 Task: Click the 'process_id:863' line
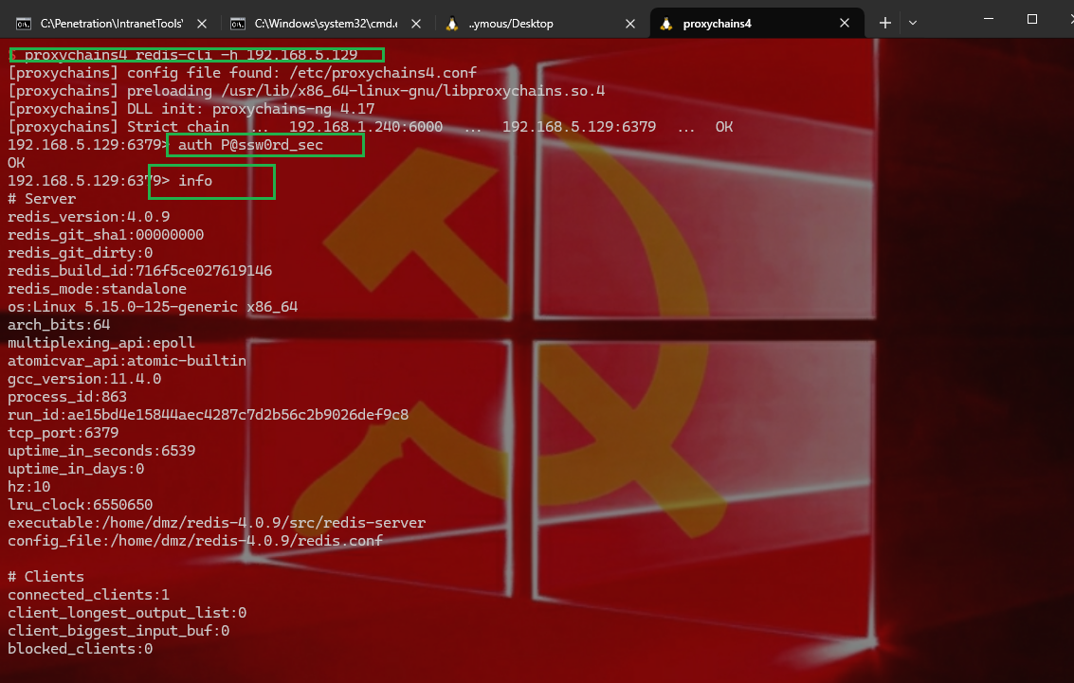(67, 397)
